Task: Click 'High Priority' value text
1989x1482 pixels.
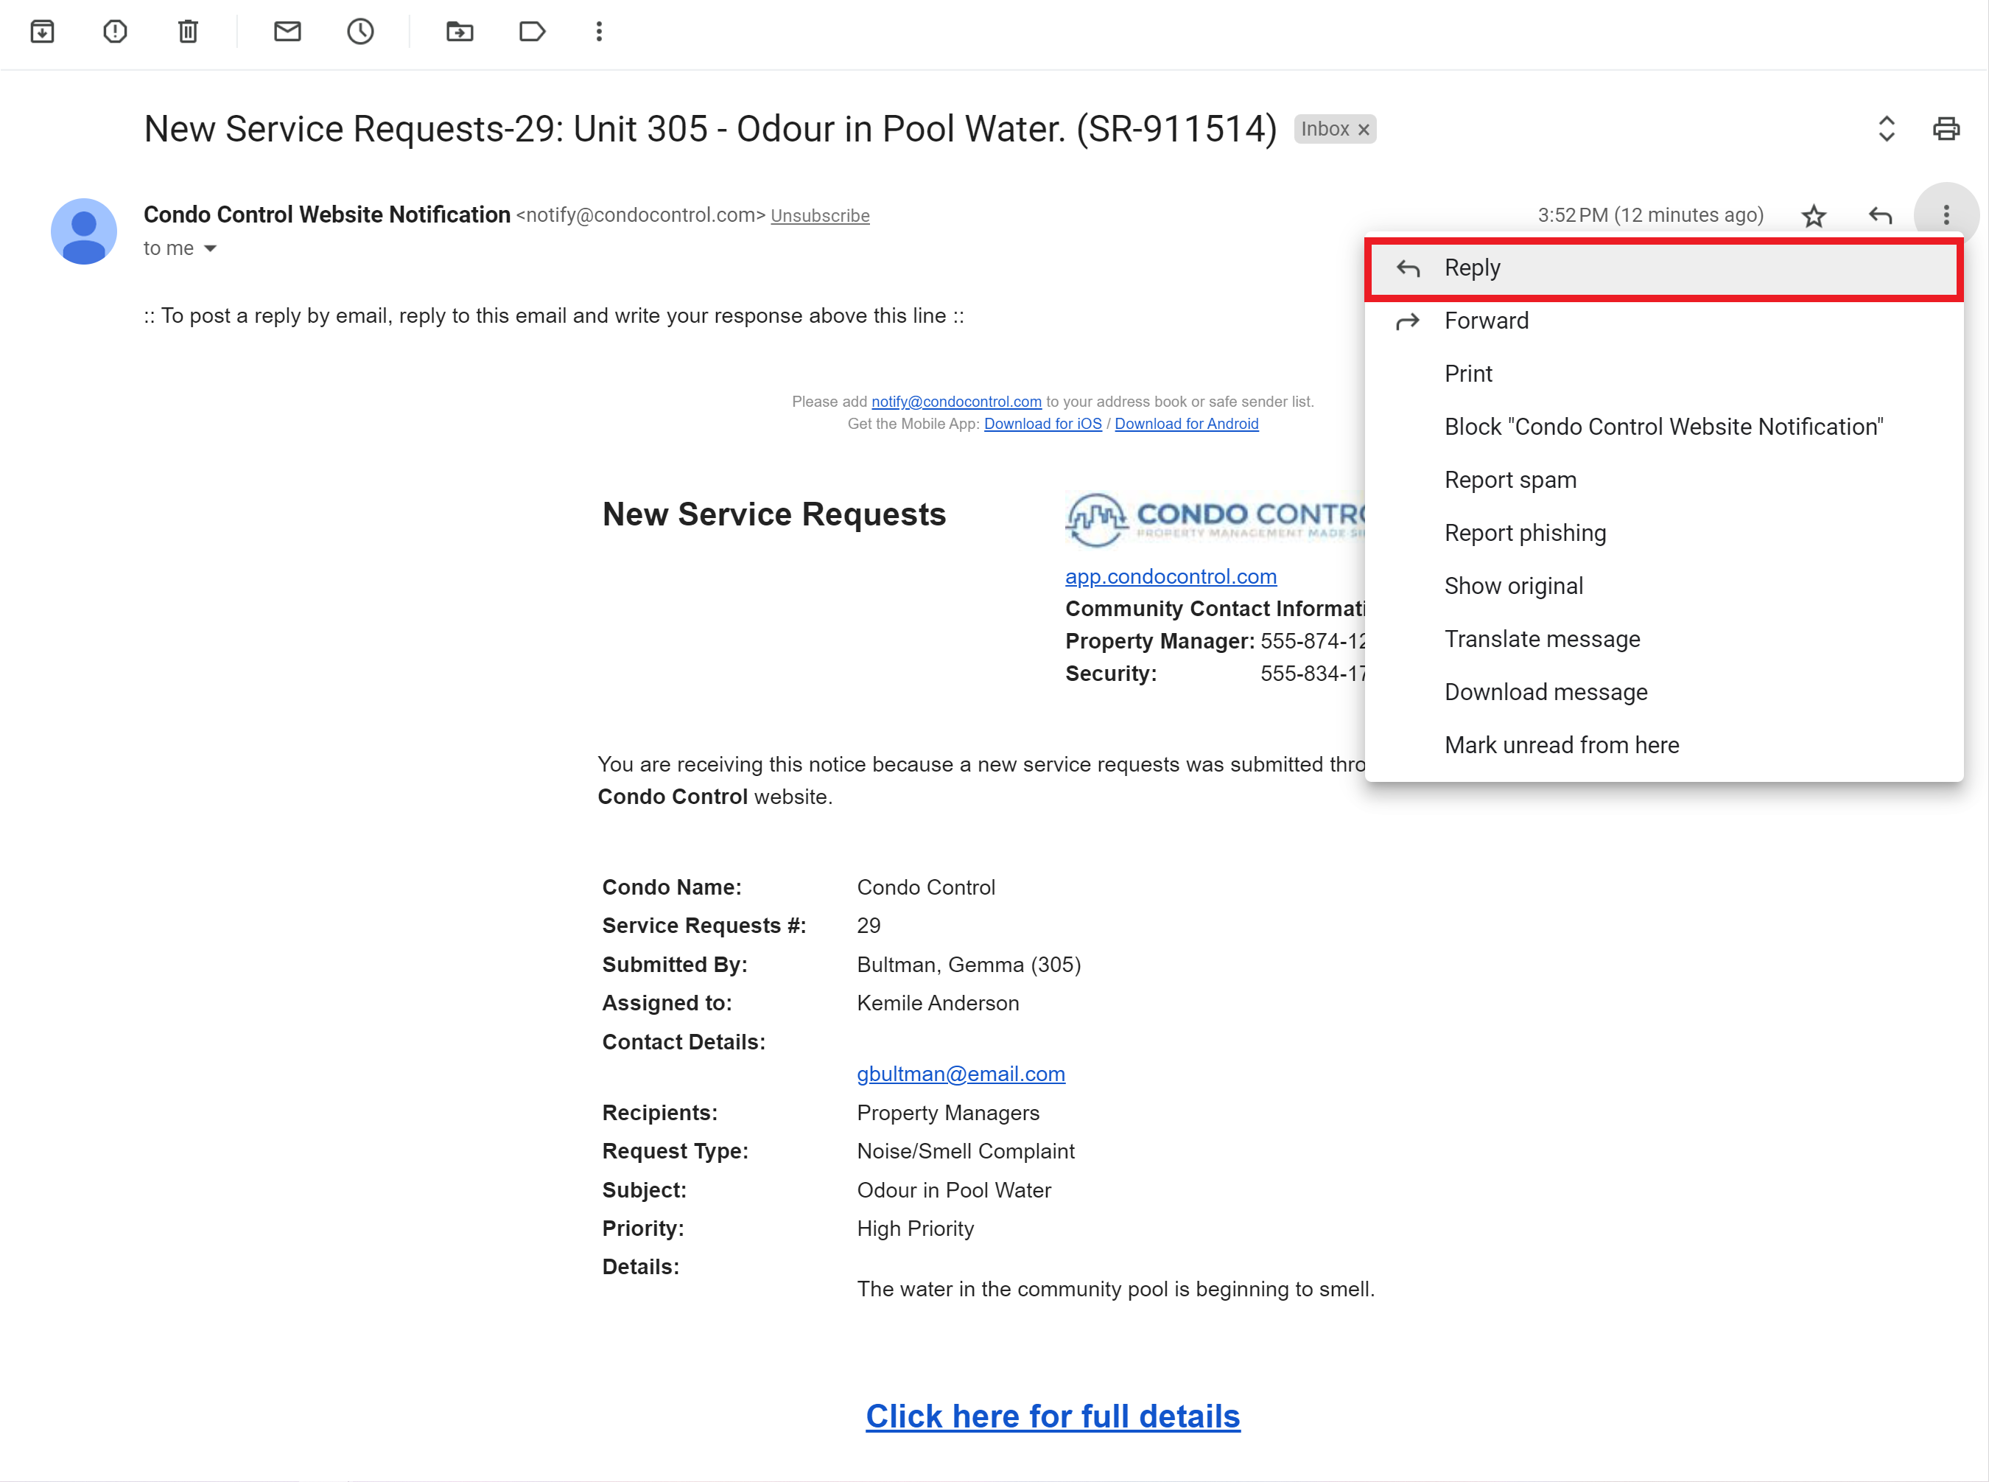Action: pos(916,1228)
